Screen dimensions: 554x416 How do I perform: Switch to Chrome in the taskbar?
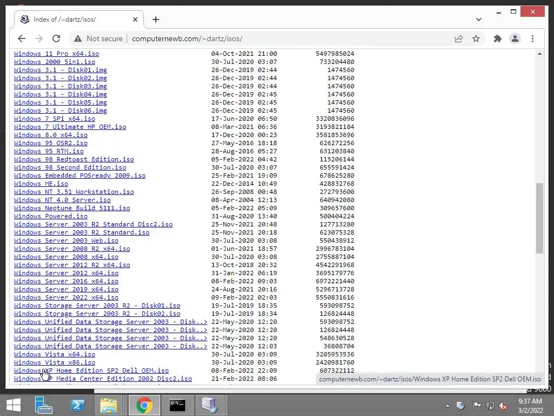click(144, 405)
